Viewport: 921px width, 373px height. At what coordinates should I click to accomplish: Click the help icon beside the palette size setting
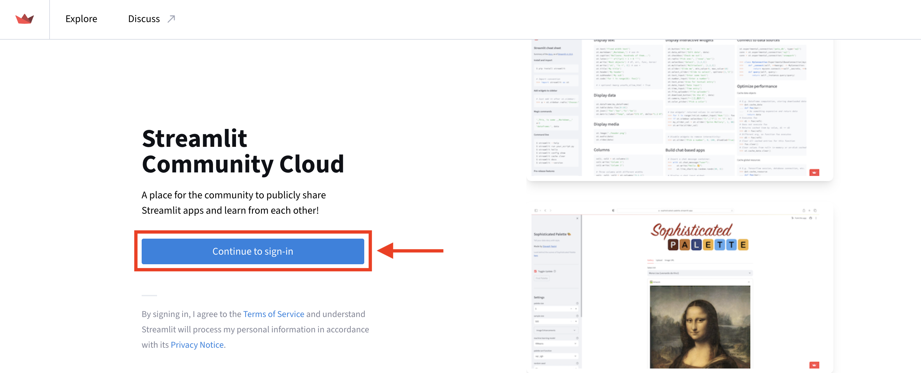[x=578, y=303]
